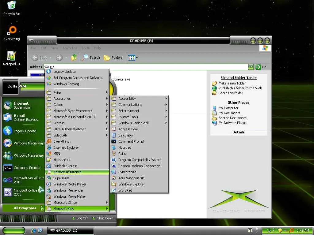The height and width of the screenshot is (235, 314).
Task: Open the Views dropdown in toolbar
Action: (133, 58)
